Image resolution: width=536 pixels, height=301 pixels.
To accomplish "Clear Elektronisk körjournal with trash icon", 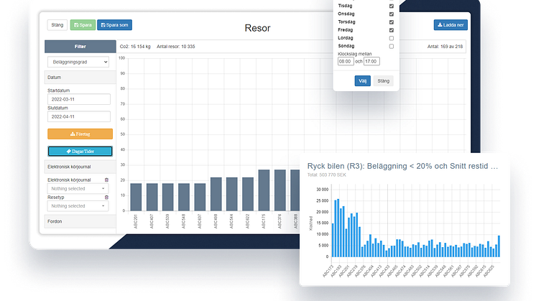I will pos(106,180).
